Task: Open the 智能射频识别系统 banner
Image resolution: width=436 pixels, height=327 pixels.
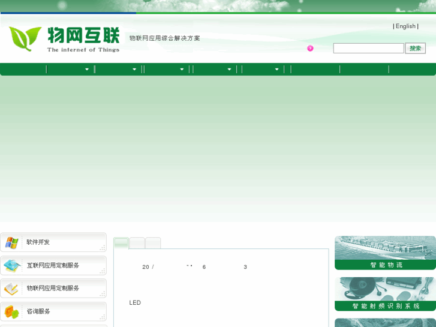Action: pyautogui.click(x=385, y=294)
